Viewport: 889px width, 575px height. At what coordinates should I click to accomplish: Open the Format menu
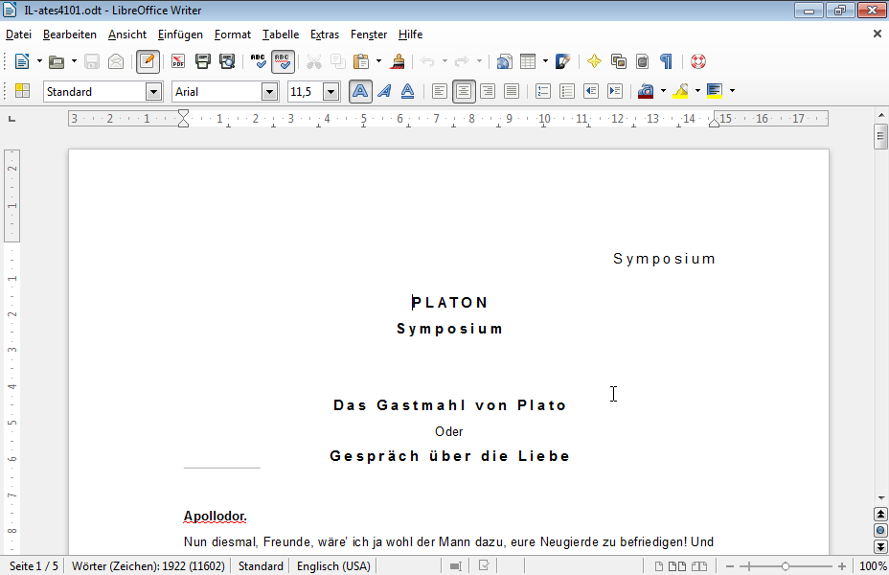(x=233, y=34)
